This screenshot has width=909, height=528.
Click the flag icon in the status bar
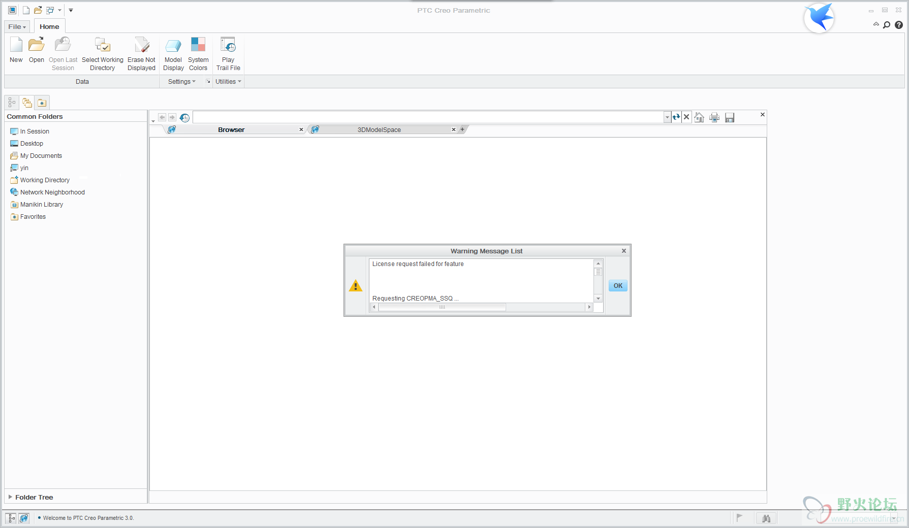pos(739,517)
